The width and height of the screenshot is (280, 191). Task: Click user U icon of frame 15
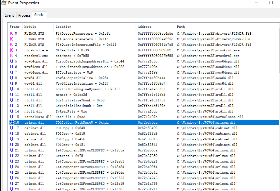click(x=12, y=117)
